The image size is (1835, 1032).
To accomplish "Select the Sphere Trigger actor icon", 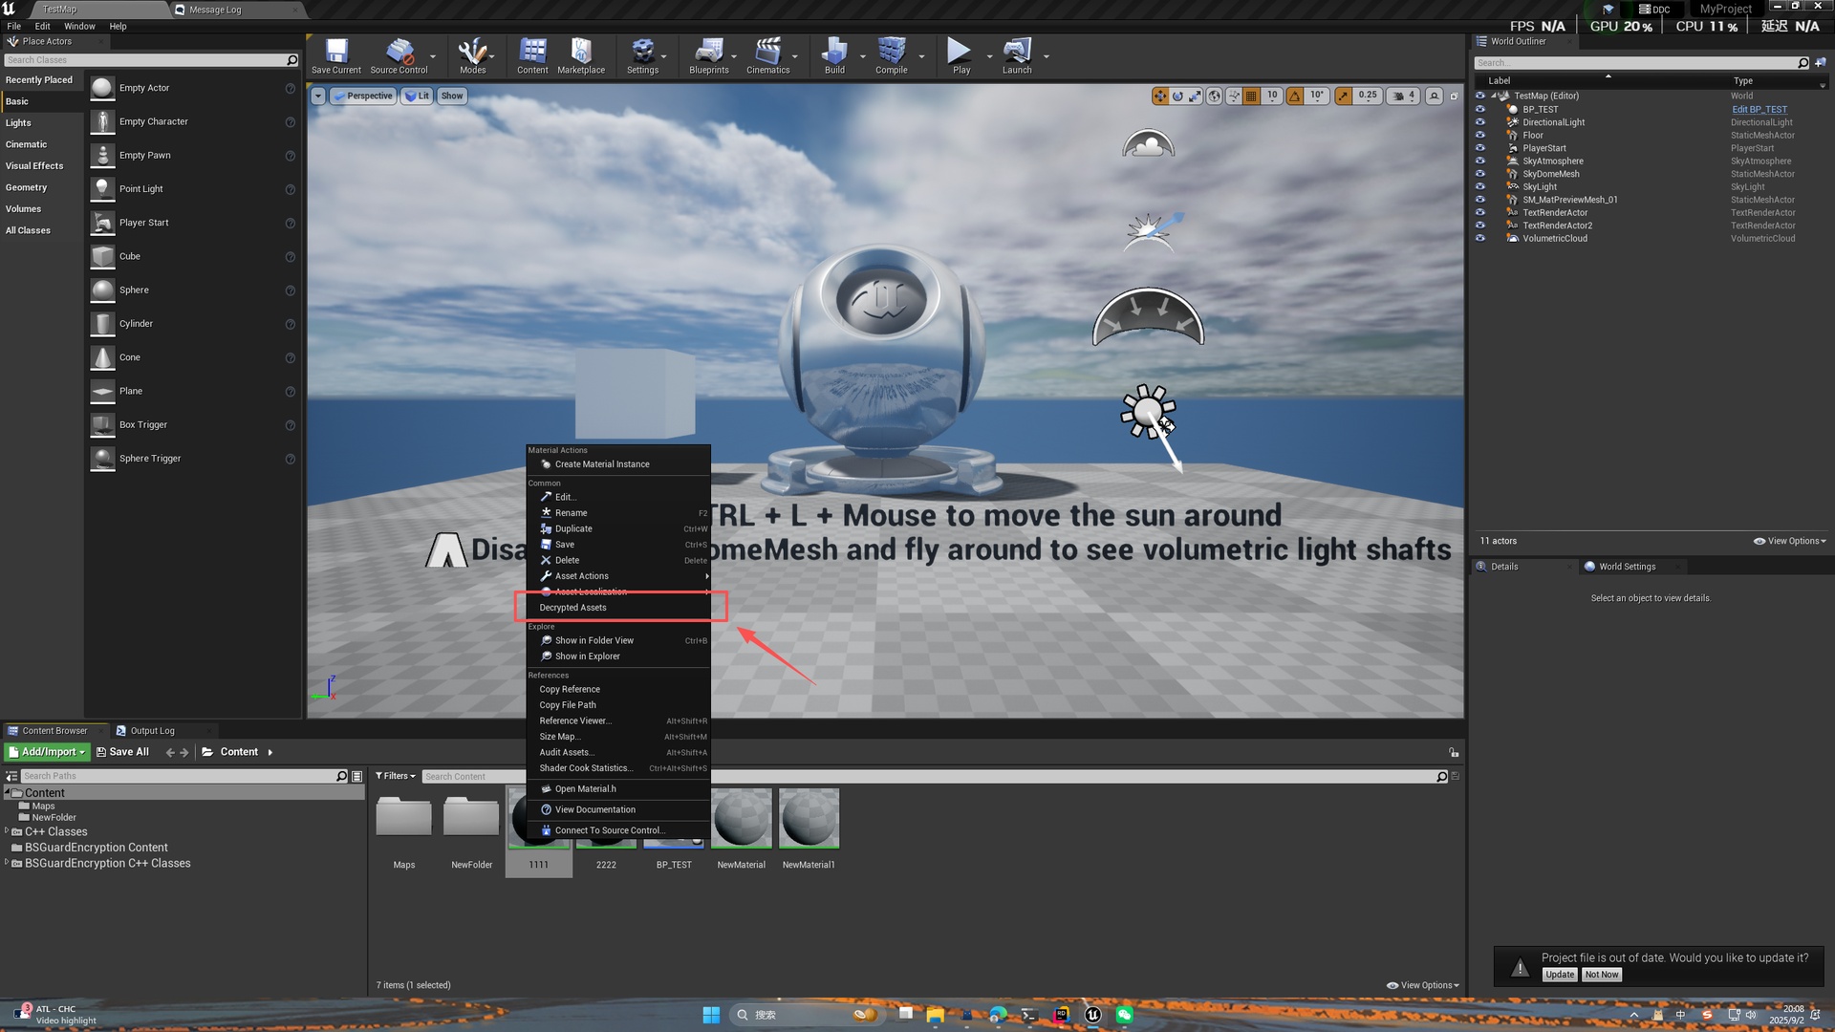I will click(x=102, y=459).
